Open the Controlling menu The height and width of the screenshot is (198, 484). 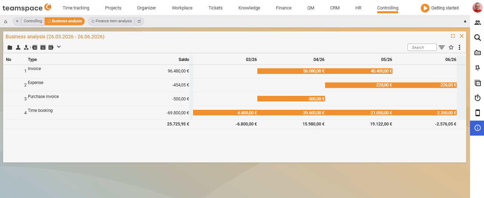388,8
